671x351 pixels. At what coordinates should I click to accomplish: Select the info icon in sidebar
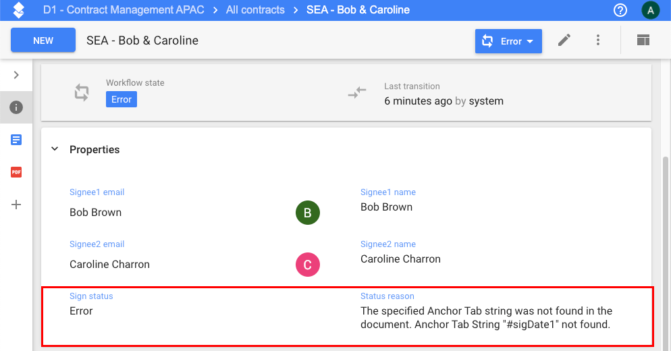[16, 107]
